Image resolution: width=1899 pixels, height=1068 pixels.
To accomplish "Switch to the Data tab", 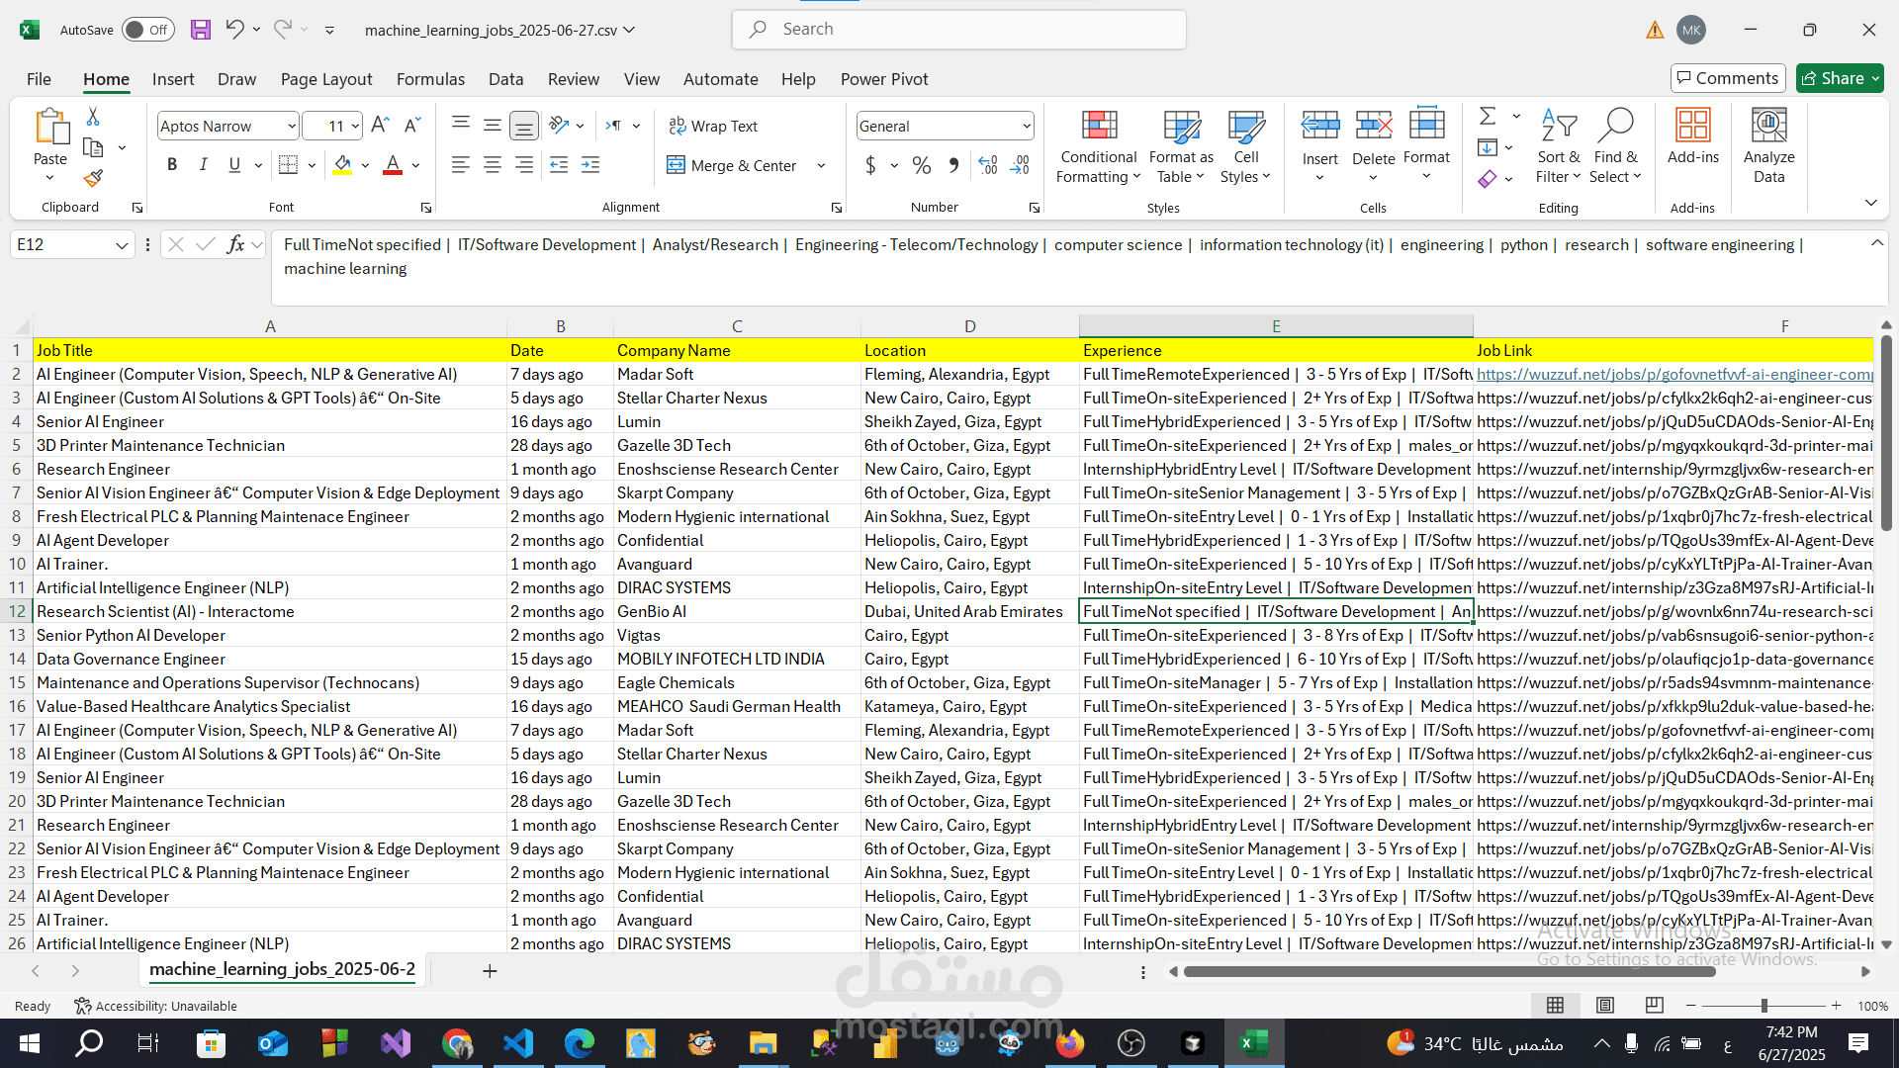I will point(505,79).
